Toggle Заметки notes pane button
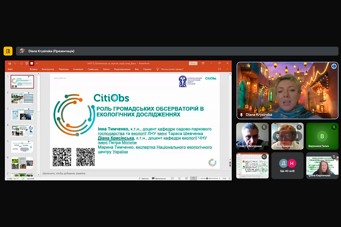Viewport: 341px width, 227px height. point(144,179)
